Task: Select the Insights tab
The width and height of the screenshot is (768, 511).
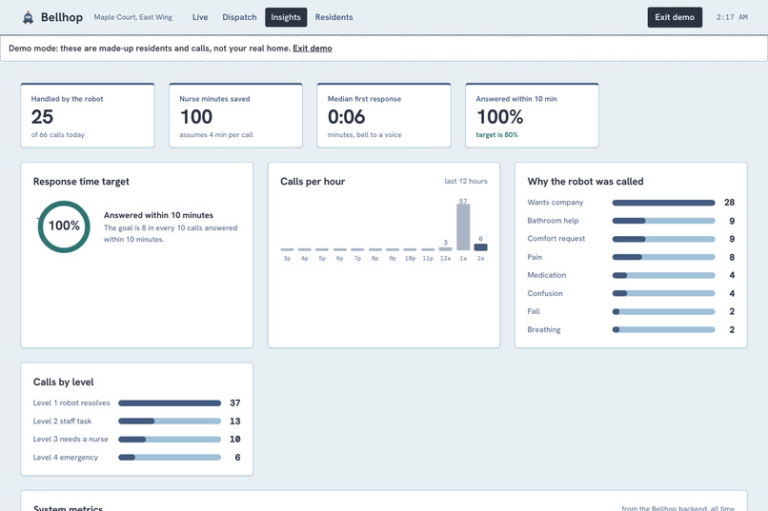Action: [286, 17]
